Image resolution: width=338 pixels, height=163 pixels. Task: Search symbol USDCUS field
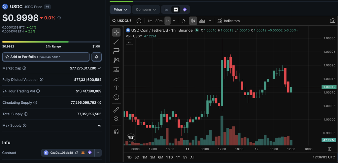[122, 21]
